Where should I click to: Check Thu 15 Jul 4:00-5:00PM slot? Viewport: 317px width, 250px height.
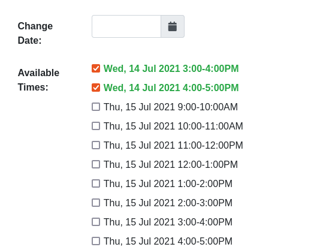[x=96, y=241]
